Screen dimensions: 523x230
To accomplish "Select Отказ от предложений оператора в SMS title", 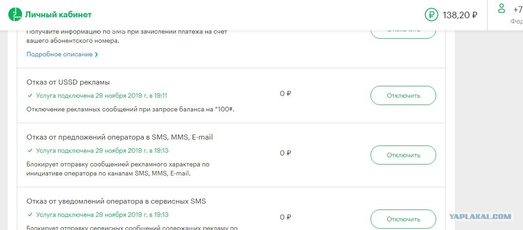I will (120, 137).
